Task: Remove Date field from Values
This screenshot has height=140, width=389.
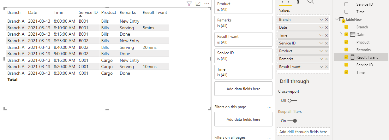Action: (x=326, y=27)
